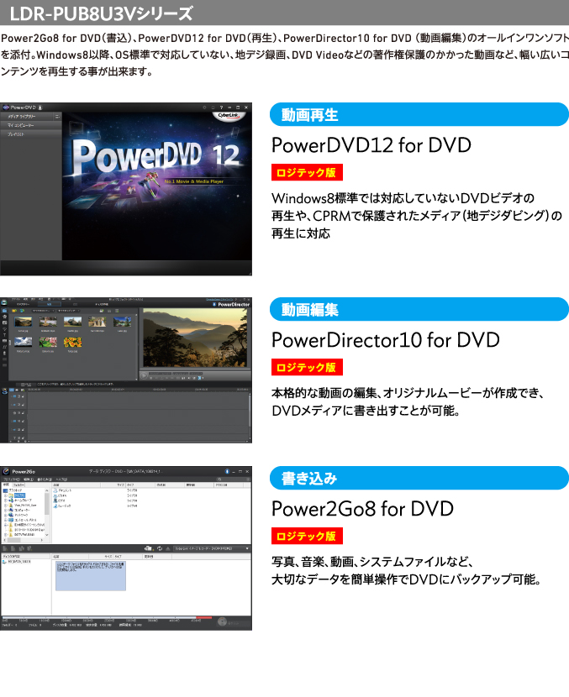Click the Play button under PowerDirector preview

(144, 375)
